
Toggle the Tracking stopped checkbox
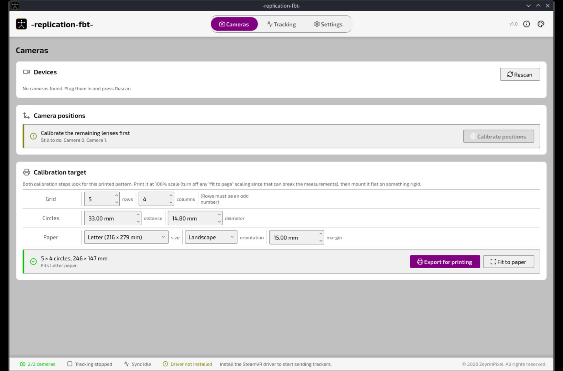coord(70,364)
